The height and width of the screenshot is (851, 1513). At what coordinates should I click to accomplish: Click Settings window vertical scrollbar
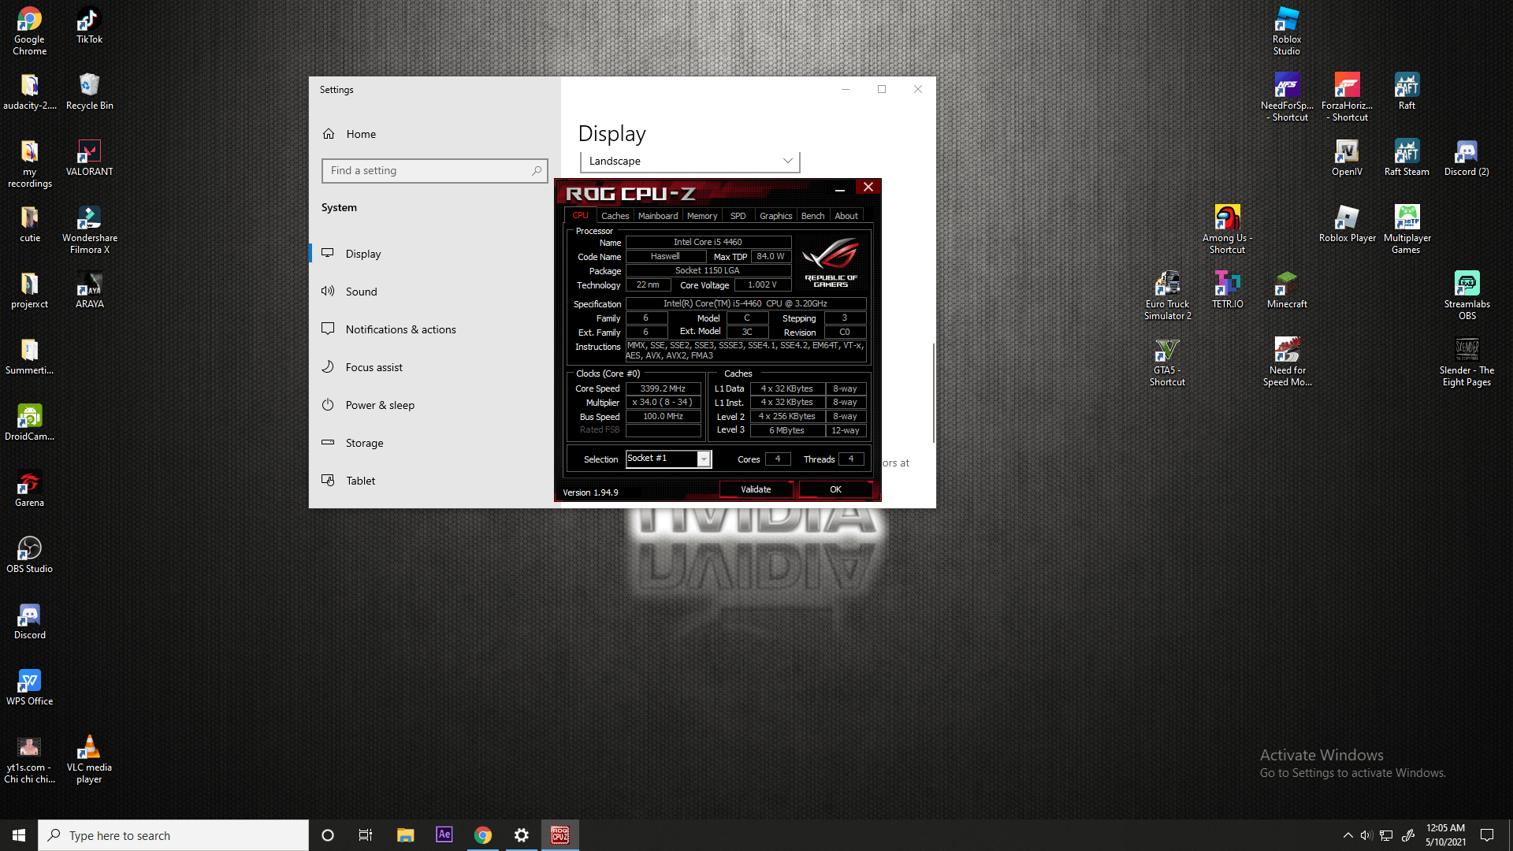pos(933,392)
